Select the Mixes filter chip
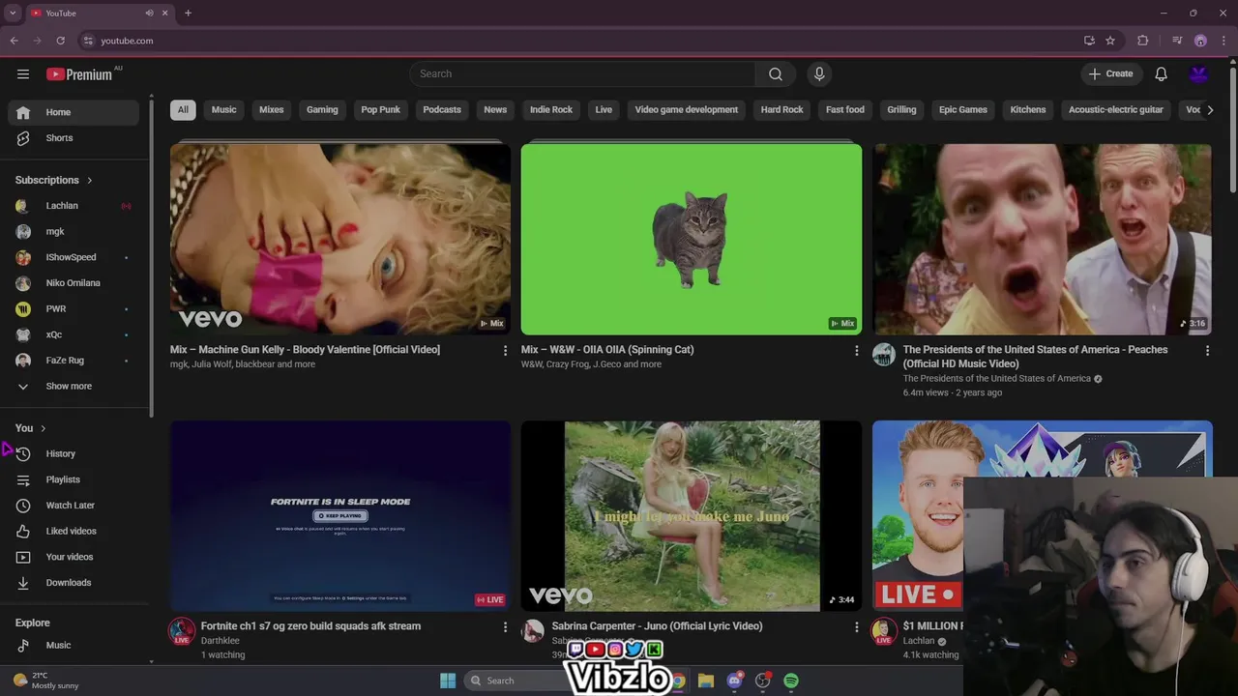Viewport: 1238px width, 696px height. 271,109
